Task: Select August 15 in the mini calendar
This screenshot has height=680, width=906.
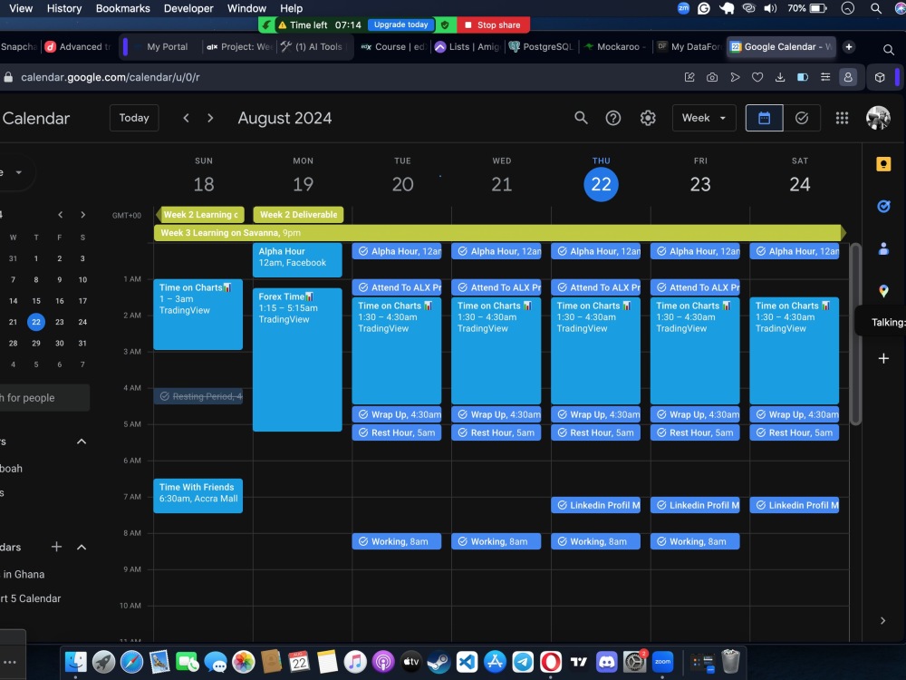Action: pyautogui.click(x=36, y=301)
